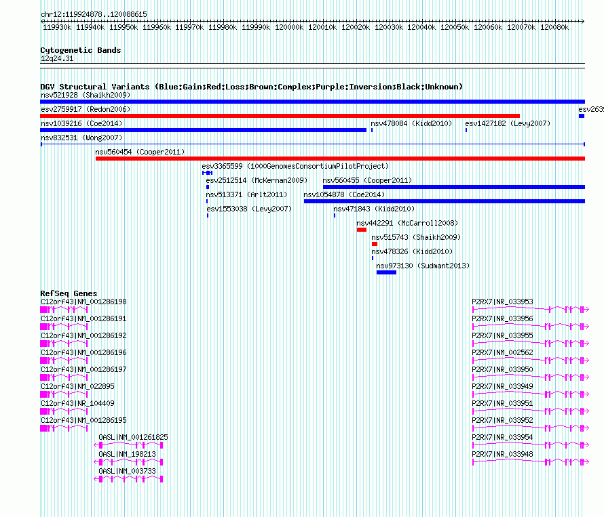Screen dimensions: 604x517
Task: Click the esv2512514 small blue glyph
Action: pyautogui.click(x=208, y=187)
